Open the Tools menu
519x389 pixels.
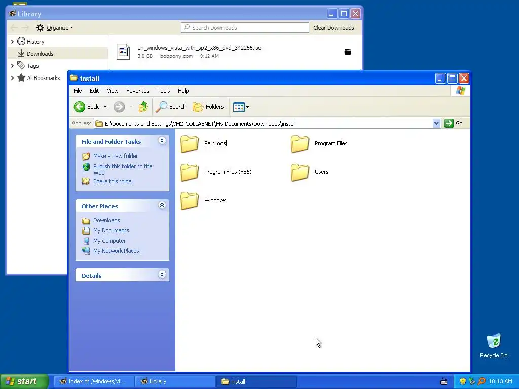tap(164, 91)
